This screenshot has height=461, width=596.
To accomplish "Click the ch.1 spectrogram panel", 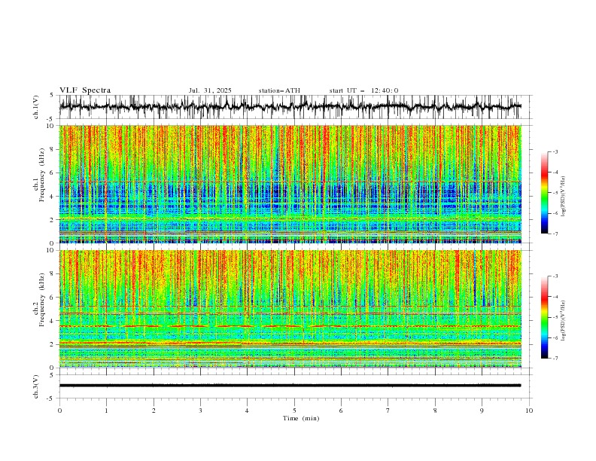I will click(x=290, y=184).
